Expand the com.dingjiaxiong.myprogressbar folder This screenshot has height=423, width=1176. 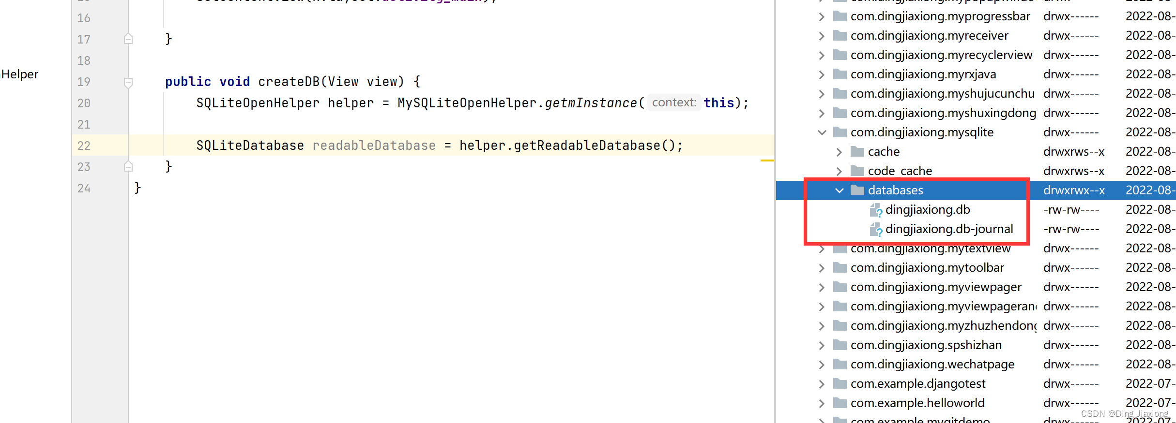point(822,16)
